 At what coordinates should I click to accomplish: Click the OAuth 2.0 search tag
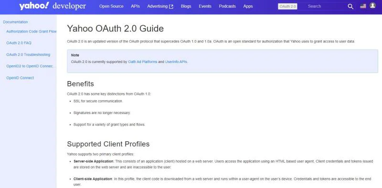(287, 6)
